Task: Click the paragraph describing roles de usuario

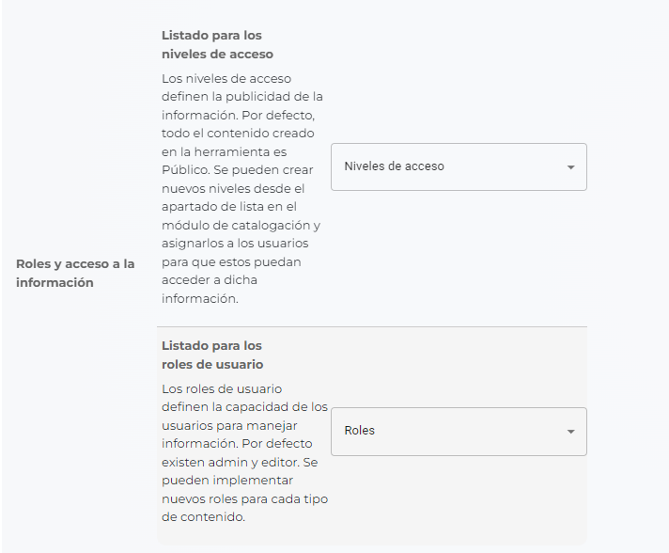Action: (x=244, y=452)
